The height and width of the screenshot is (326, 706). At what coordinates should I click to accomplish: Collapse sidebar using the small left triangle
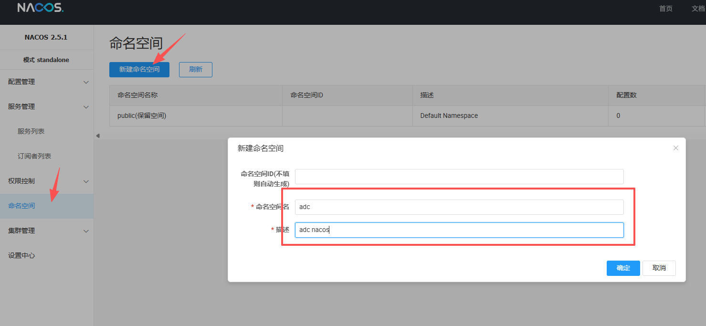tap(98, 136)
